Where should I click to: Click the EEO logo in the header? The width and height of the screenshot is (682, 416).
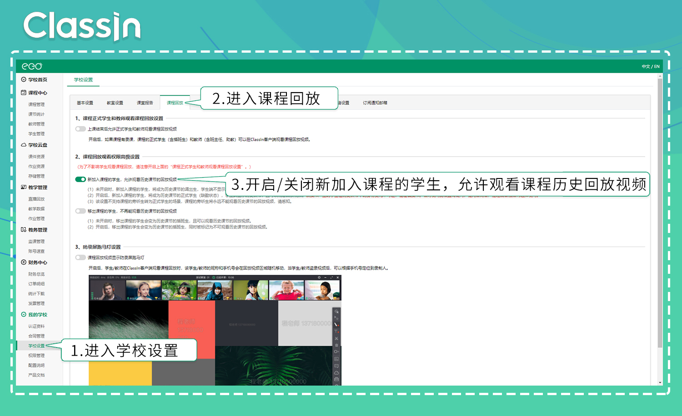click(32, 66)
